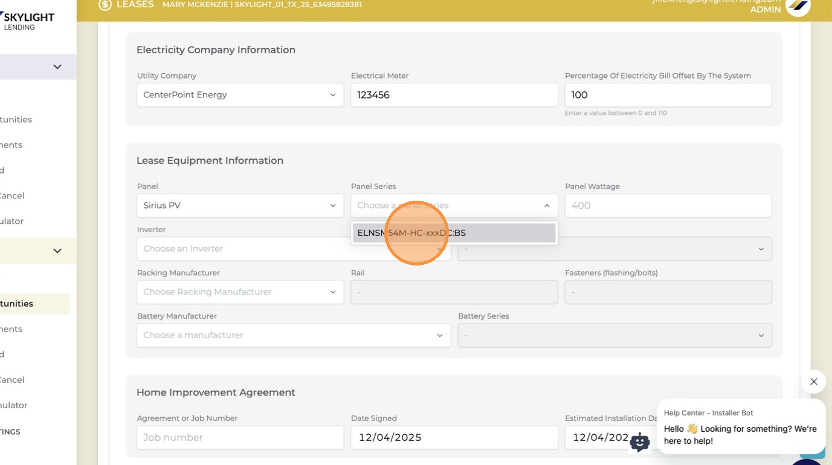
Task: Close the Help Center chat popup
Action: pyautogui.click(x=813, y=382)
